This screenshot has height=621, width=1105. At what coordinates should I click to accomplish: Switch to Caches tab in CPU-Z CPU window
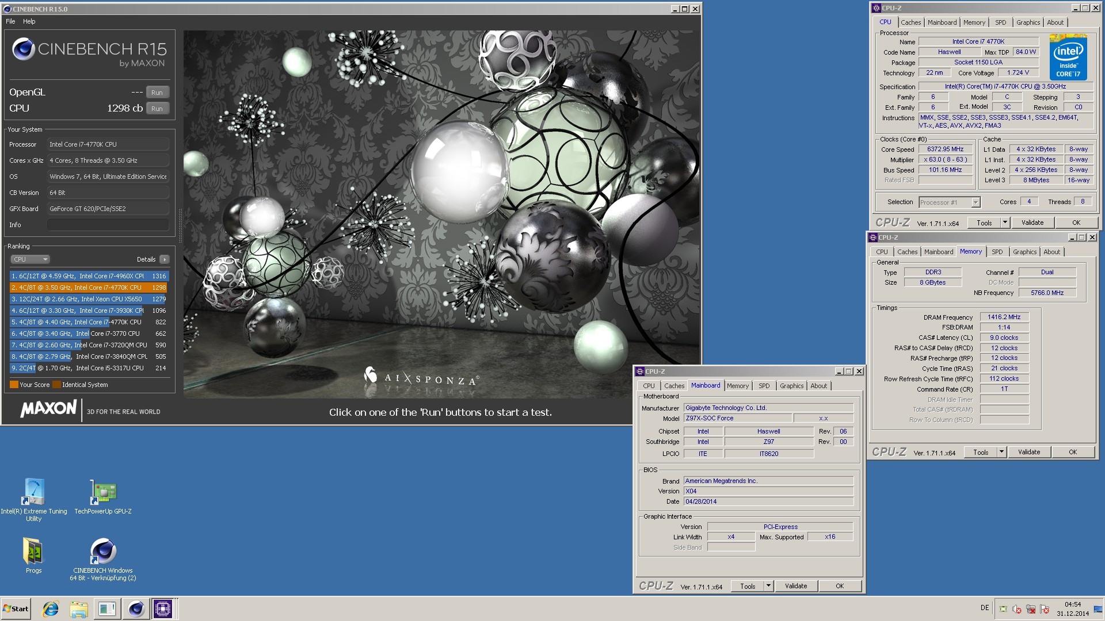coord(910,22)
